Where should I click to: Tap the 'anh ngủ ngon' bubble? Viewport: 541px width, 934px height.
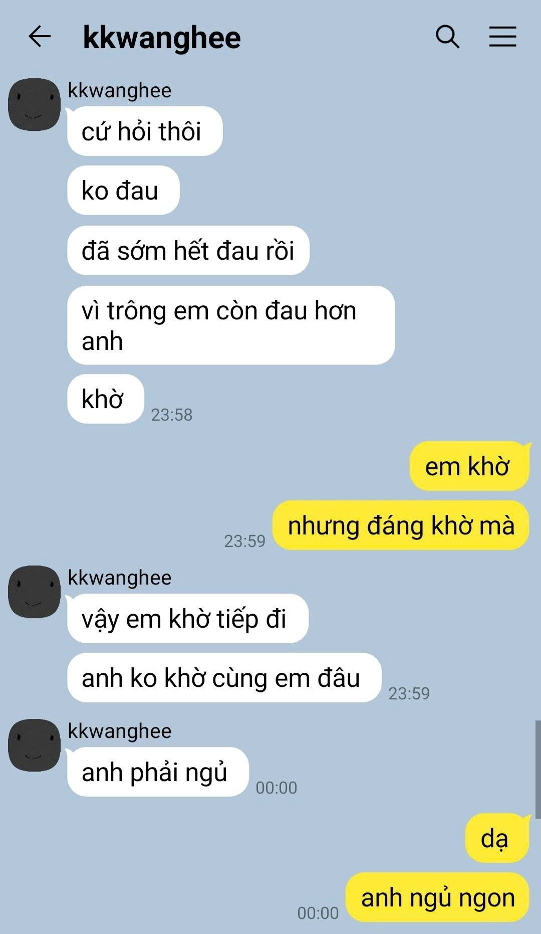(x=437, y=897)
